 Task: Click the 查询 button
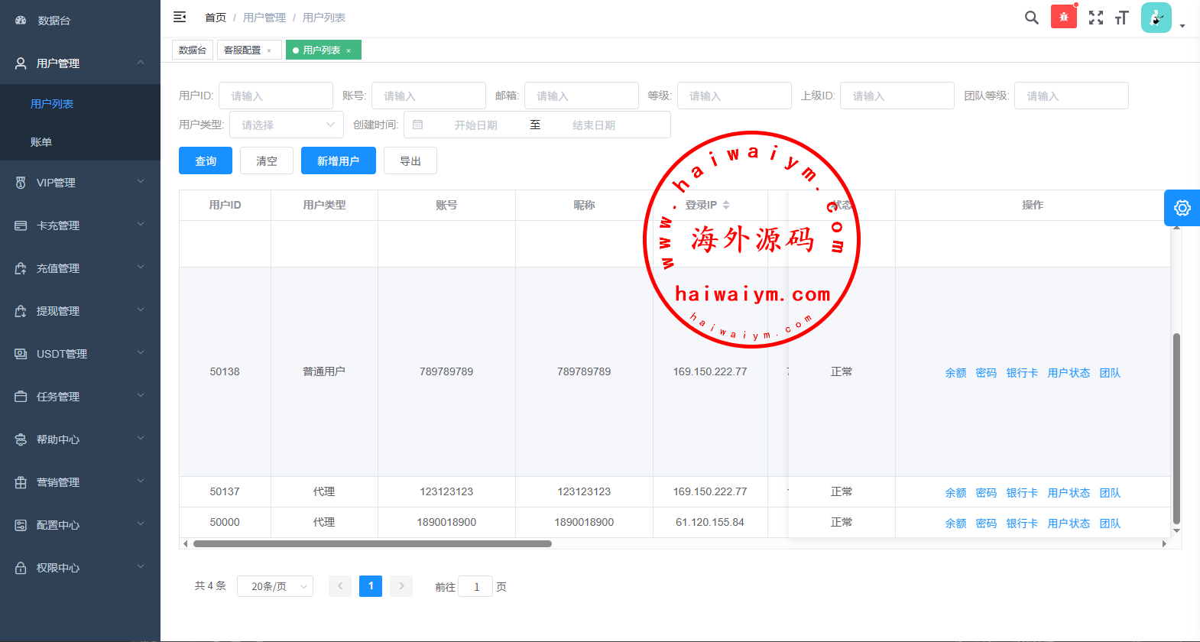(206, 160)
